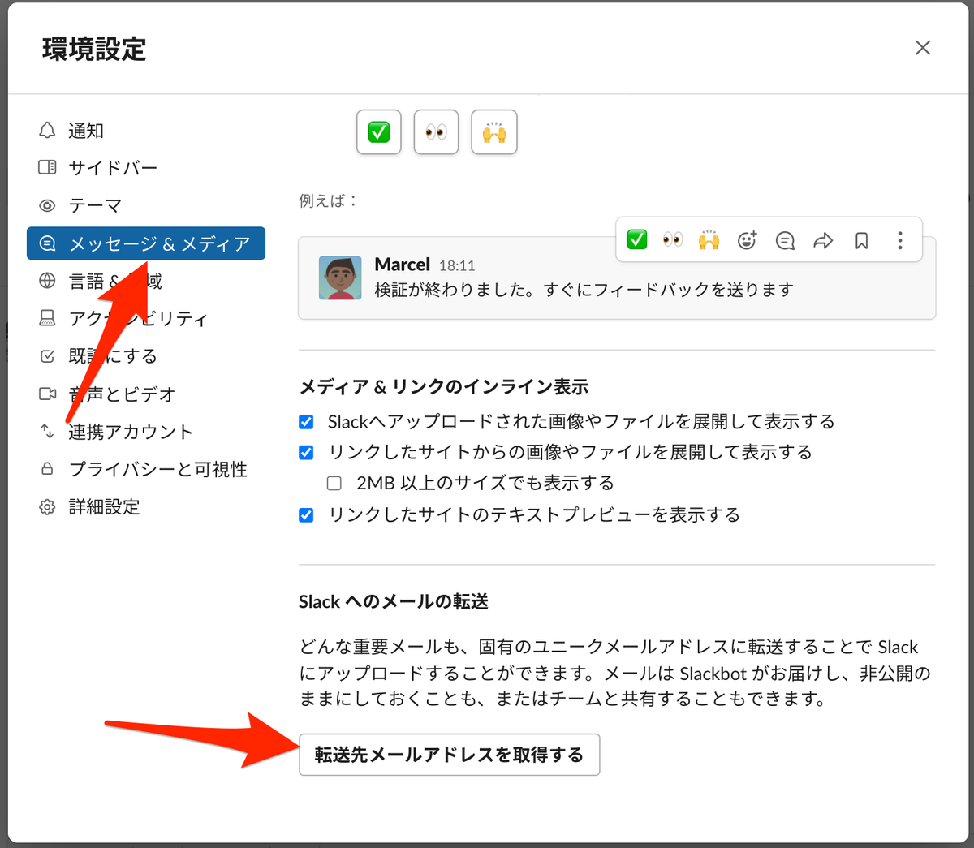Click the reply in thread icon
This screenshot has height=848, width=974.
[785, 240]
